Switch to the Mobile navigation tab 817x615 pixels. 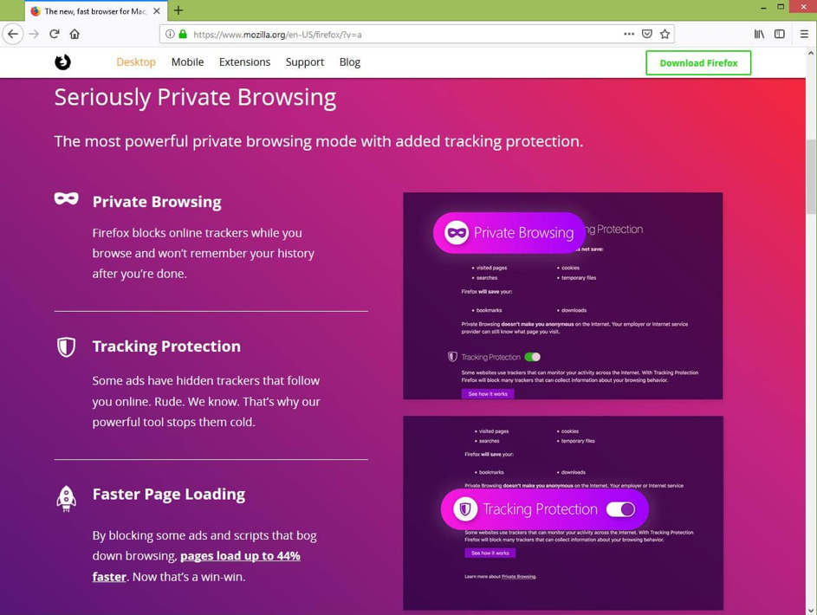point(187,61)
